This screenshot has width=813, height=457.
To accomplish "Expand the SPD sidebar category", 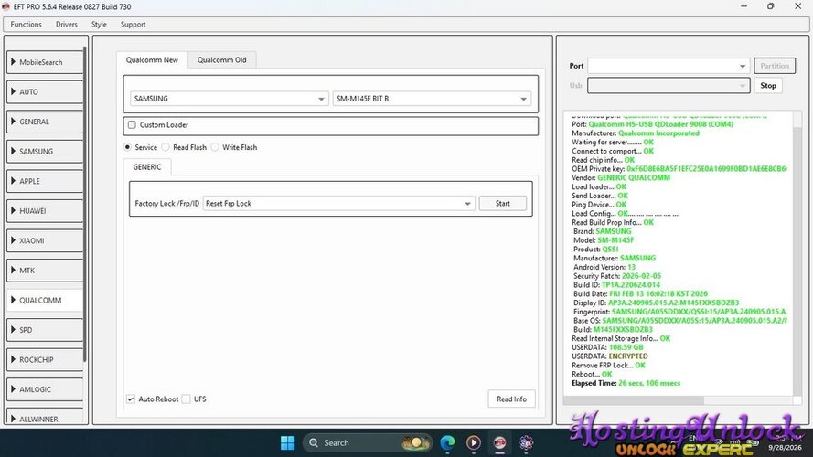I will click(x=45, y=330).
